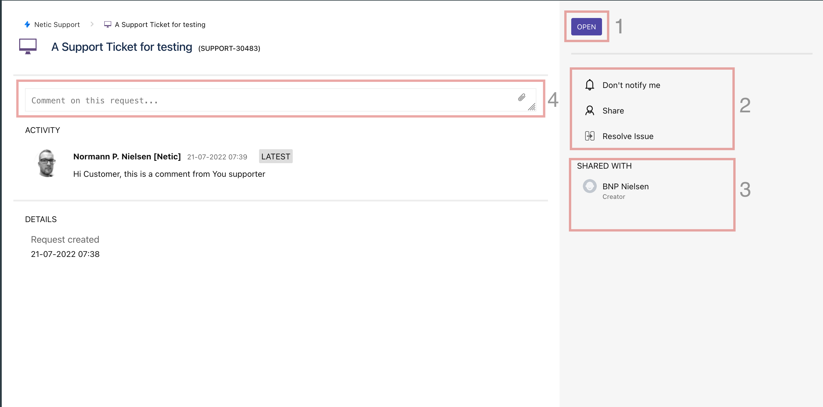Click the DETAILS section heading
The width and height of the screenshot is (823, 407).
[41, 219]
